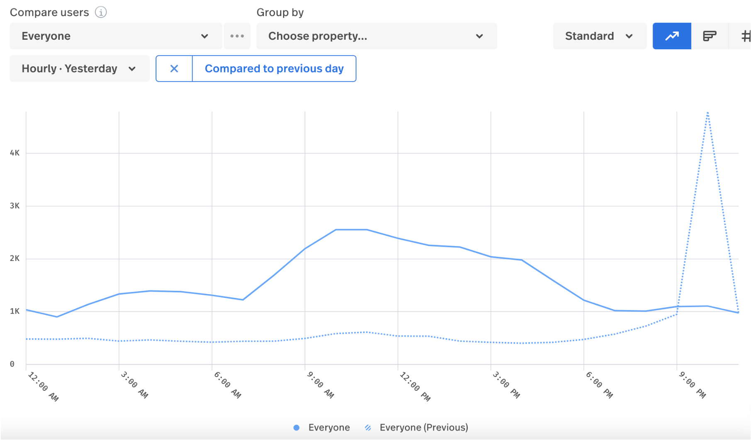Open the Everyone compare users dropdown
The width and height of the screenshot is (751, 440).
(115, 36)
